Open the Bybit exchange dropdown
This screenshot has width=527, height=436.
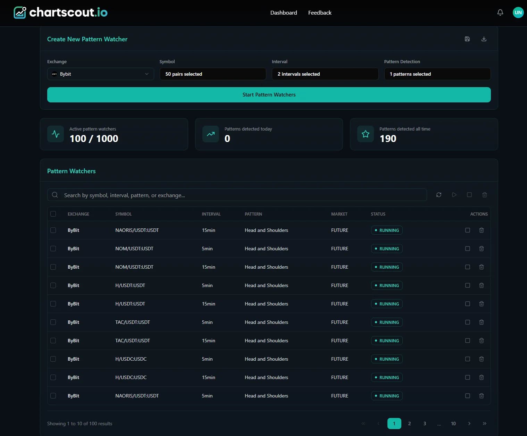[100, 74]
